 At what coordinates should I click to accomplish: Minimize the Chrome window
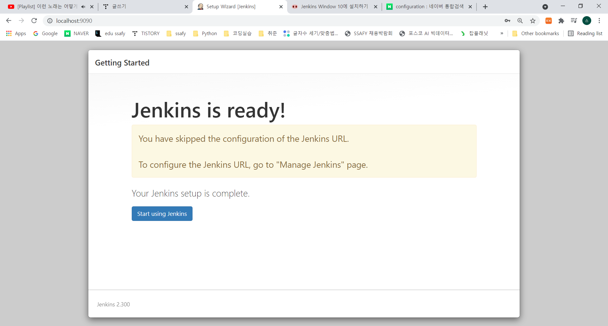coord(563,6)
